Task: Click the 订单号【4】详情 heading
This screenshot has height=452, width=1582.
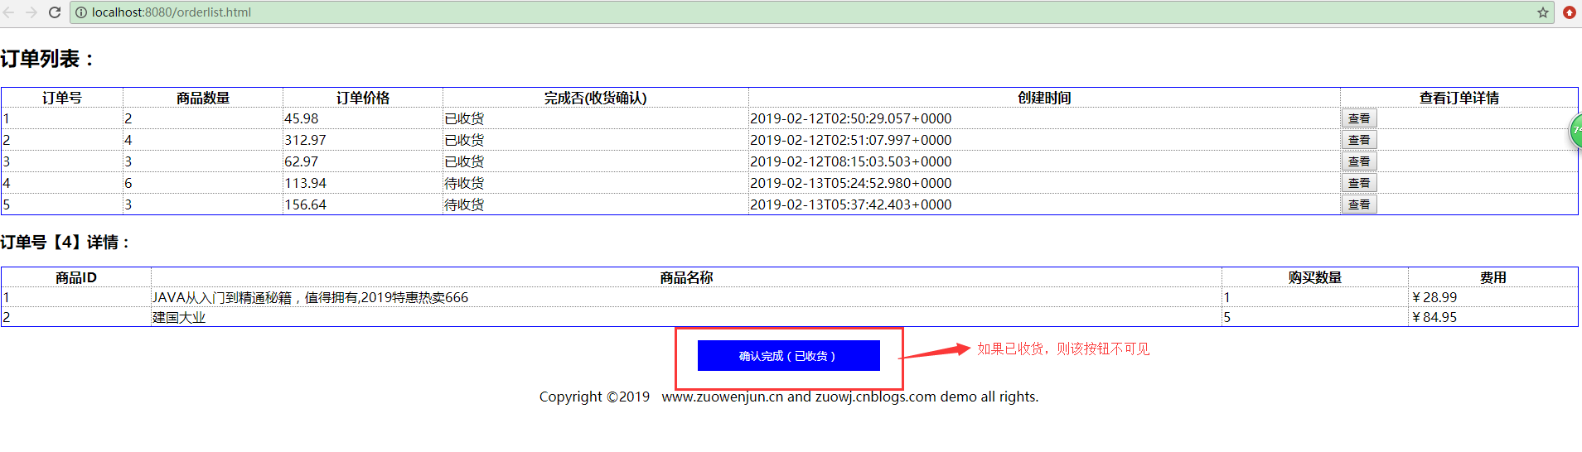Action: point(65,242)
